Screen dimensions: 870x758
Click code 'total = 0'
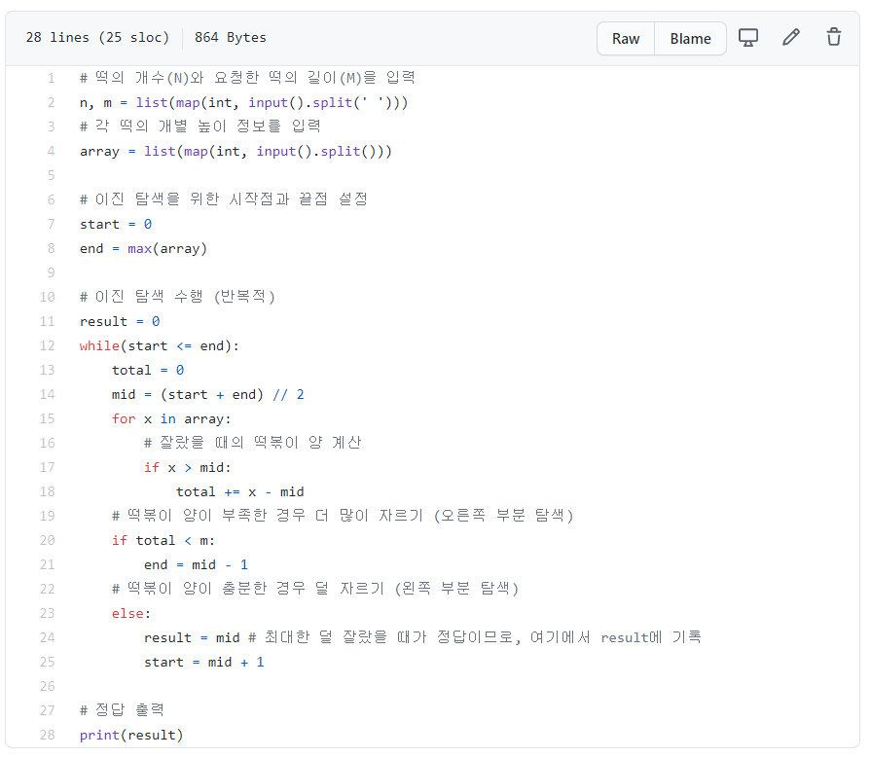pyautogui.click(x=148, y=370)
